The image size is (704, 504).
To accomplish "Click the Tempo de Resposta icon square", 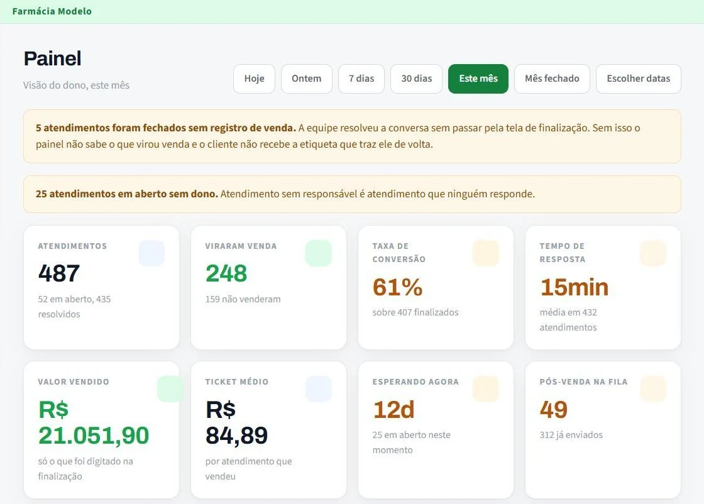I will (x=653, y=253).
